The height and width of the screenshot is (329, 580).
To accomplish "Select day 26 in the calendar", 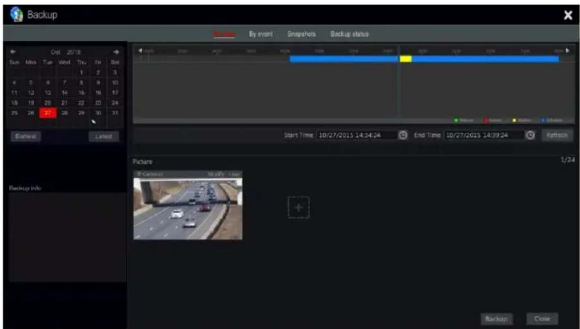I will (31, 113).
